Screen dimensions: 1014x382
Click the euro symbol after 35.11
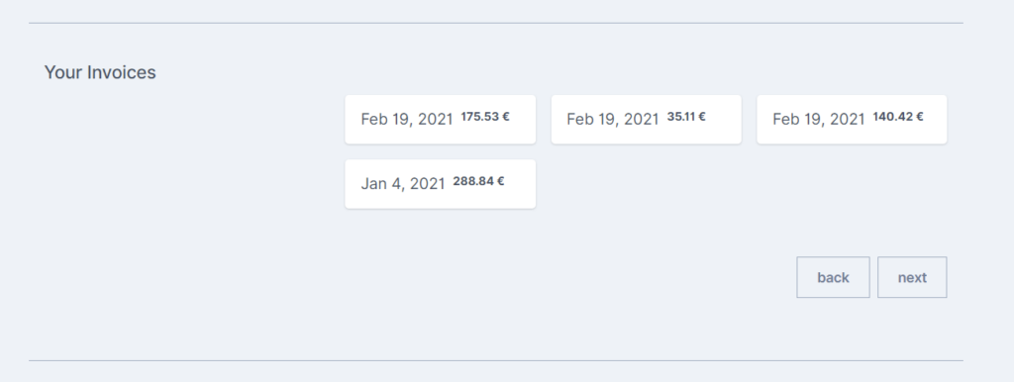[x=702, y=117]
